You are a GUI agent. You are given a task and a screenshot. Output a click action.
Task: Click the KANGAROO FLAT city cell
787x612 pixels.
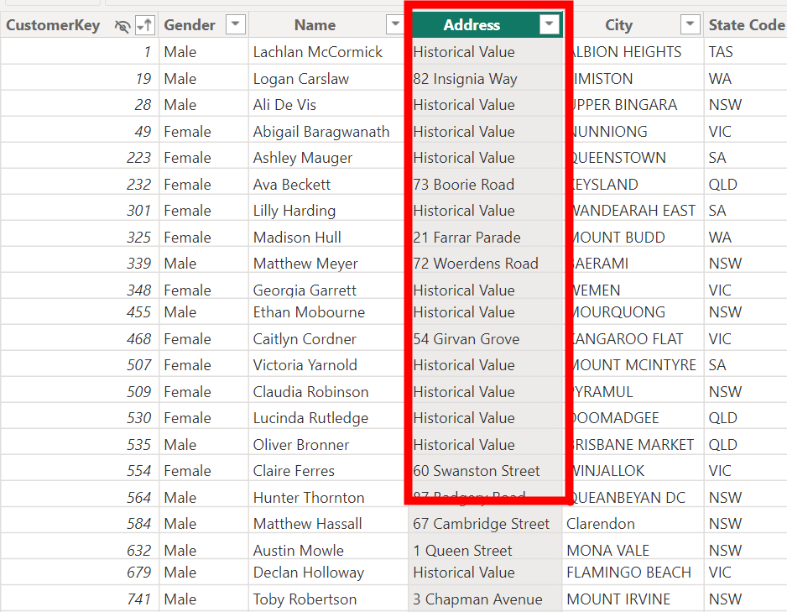628,339
